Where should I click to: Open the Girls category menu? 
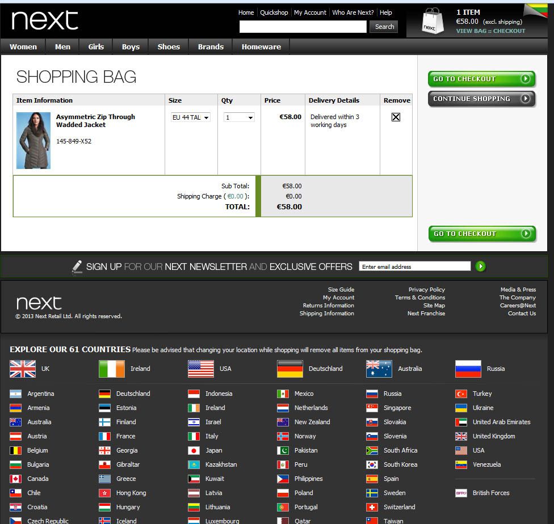tap(96, 47)
